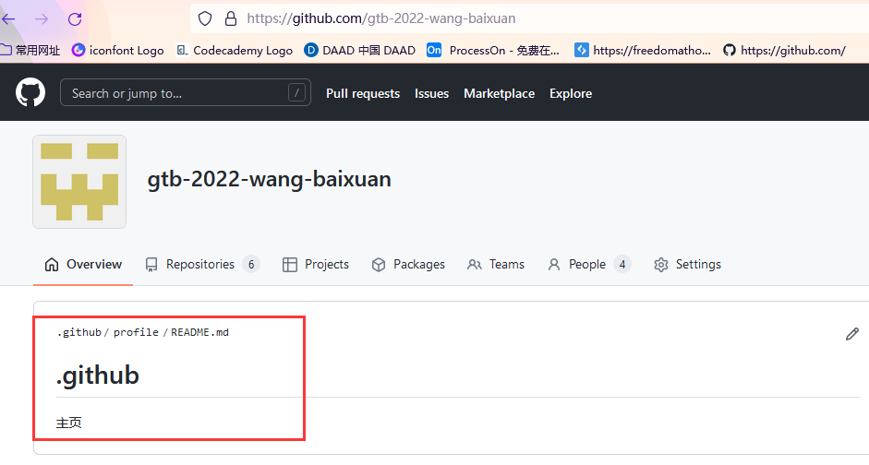
Task: Open Marketplace in the header
Action: pos(500,93)
